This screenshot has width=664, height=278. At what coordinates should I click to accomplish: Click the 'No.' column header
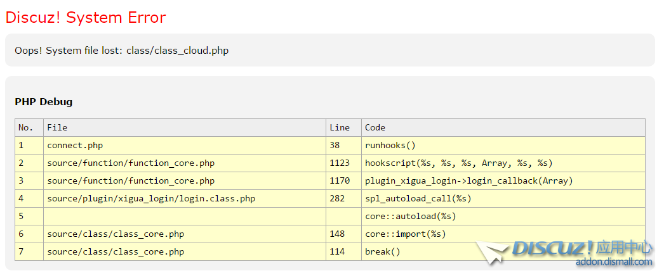pos(29,127)
